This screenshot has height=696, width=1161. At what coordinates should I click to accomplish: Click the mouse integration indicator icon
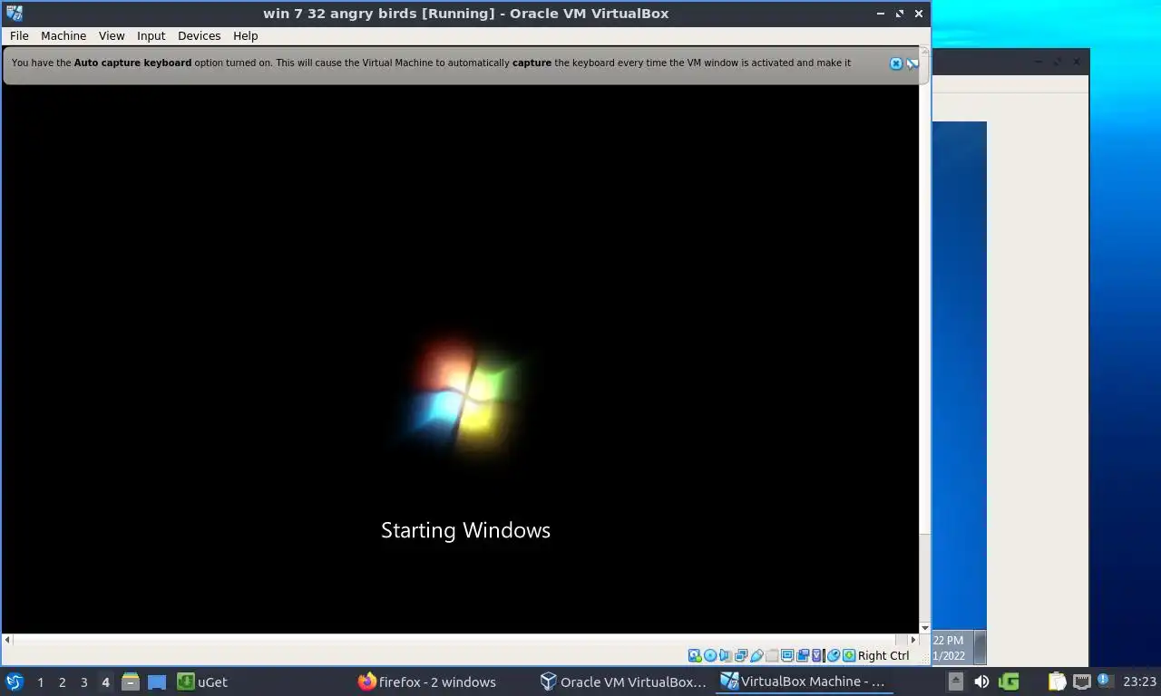coord(834,655)
